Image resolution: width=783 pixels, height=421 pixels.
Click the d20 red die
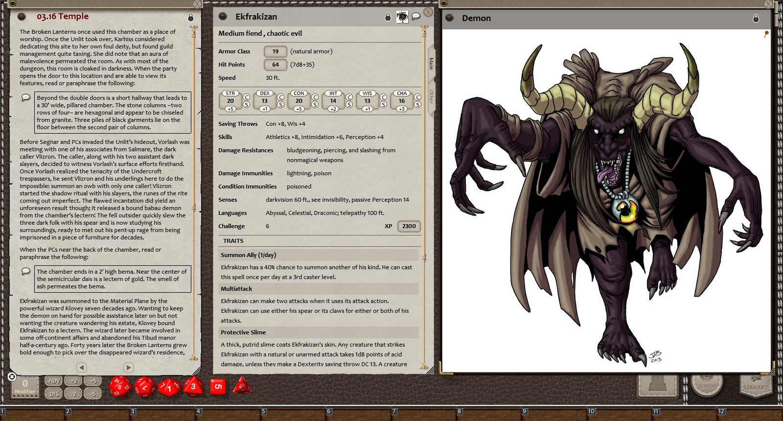tap(119, 387)
